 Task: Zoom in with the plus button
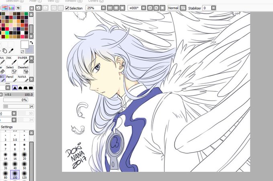tap(116, 8)
